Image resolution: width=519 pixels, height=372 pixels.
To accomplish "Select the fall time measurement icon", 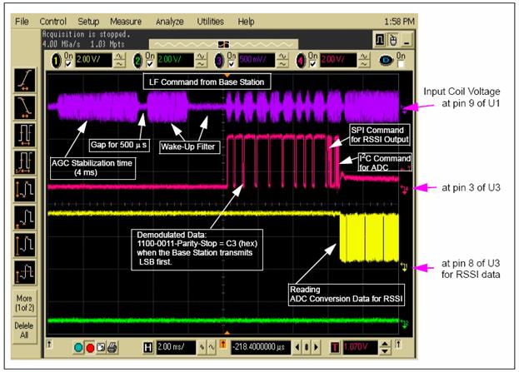I will click(x=25, y=107).
